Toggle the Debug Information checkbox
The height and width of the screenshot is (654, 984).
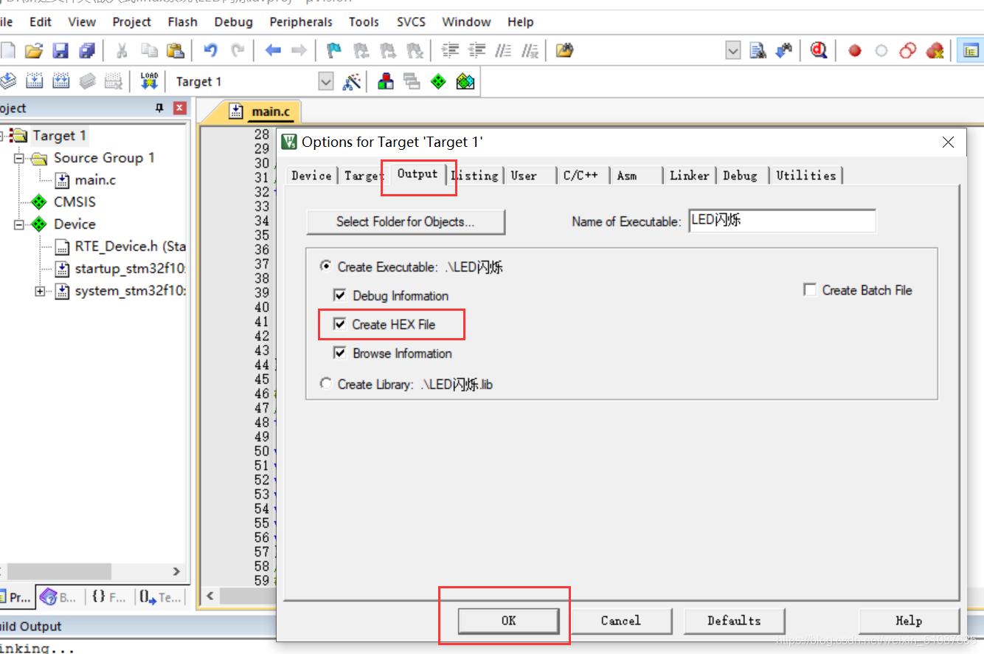pos(340,295)
